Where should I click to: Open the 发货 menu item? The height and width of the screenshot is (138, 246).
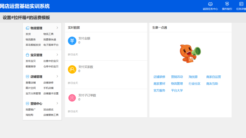click(x=28, y=34)
